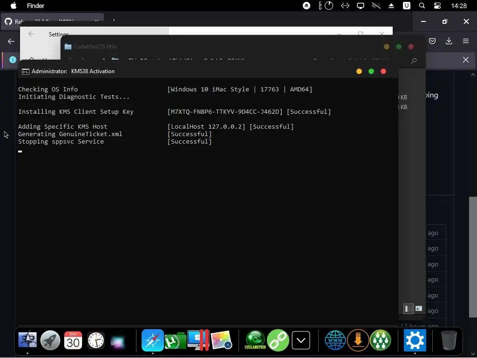Dismiss the browser notification bar
Screen dimensions: 477x358
466,60
